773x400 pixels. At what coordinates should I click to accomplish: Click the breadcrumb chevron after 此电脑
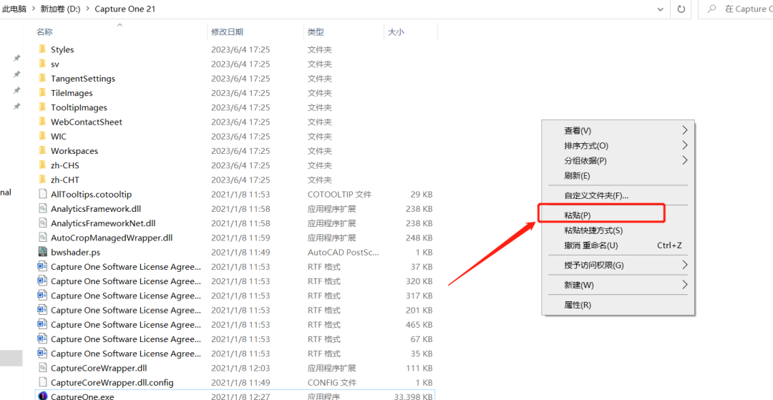click(33, 9)
